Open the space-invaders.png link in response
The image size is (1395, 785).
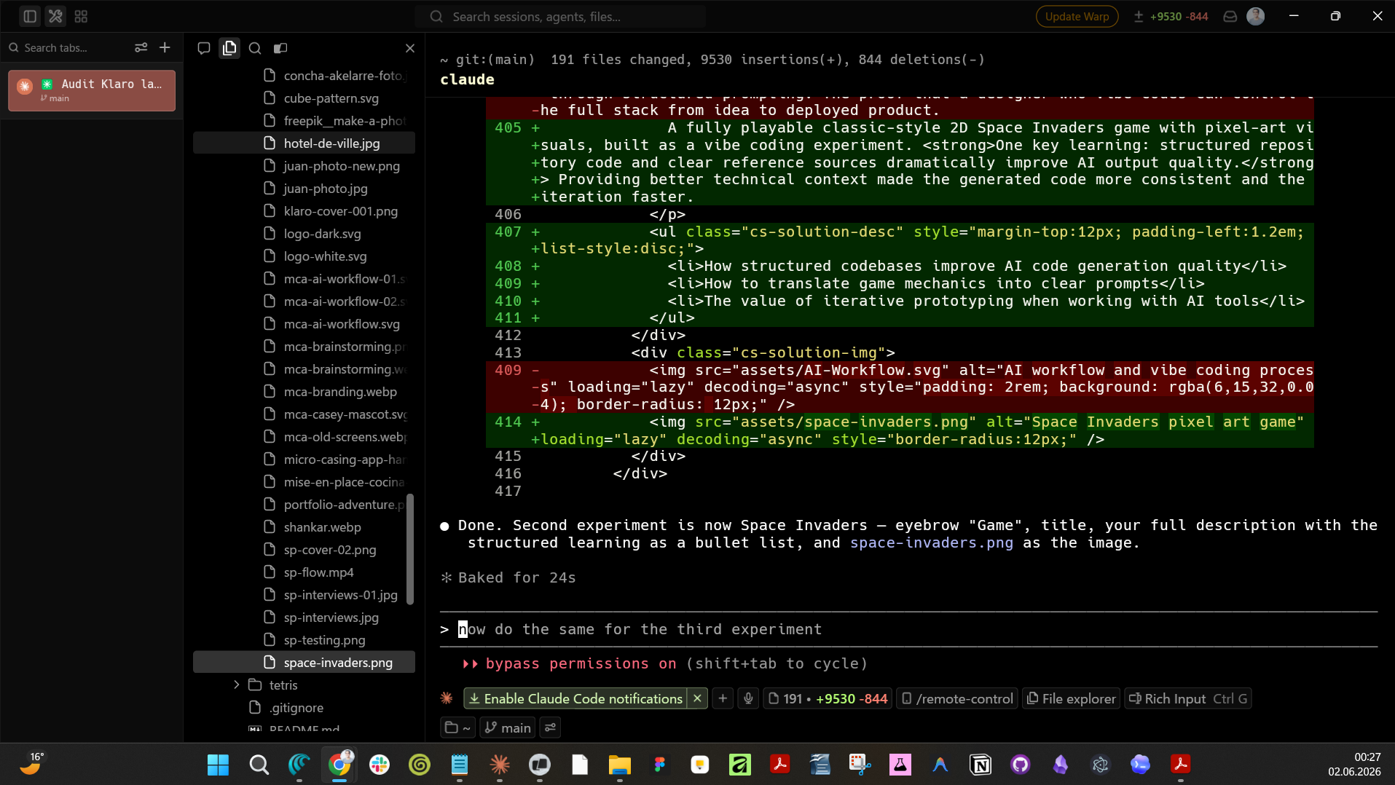pyautogui.click(x=931, y=543)
